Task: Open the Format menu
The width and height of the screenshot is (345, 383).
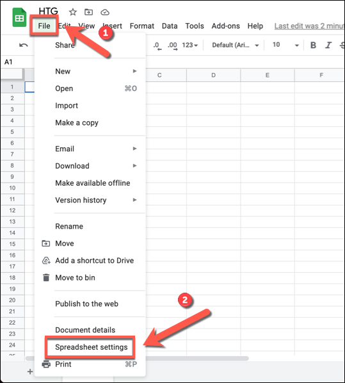Action: click(x=142, y=26)
